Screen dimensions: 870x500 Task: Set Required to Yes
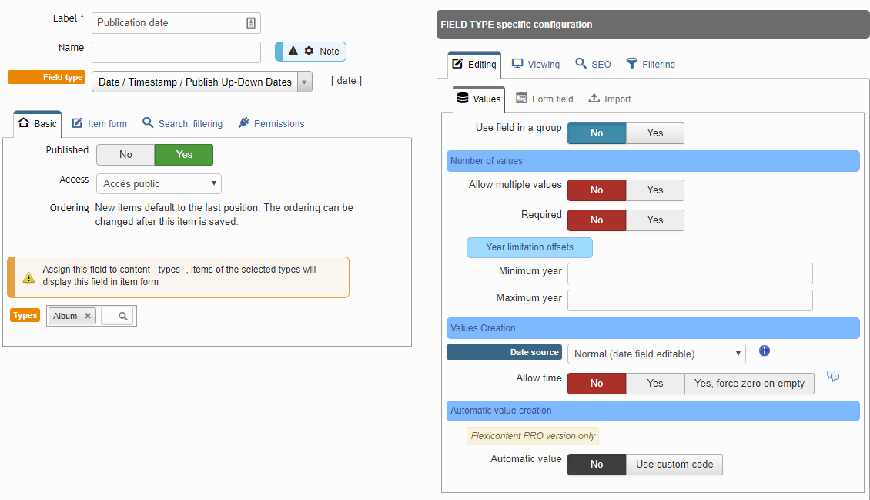[x=654, y=220]
